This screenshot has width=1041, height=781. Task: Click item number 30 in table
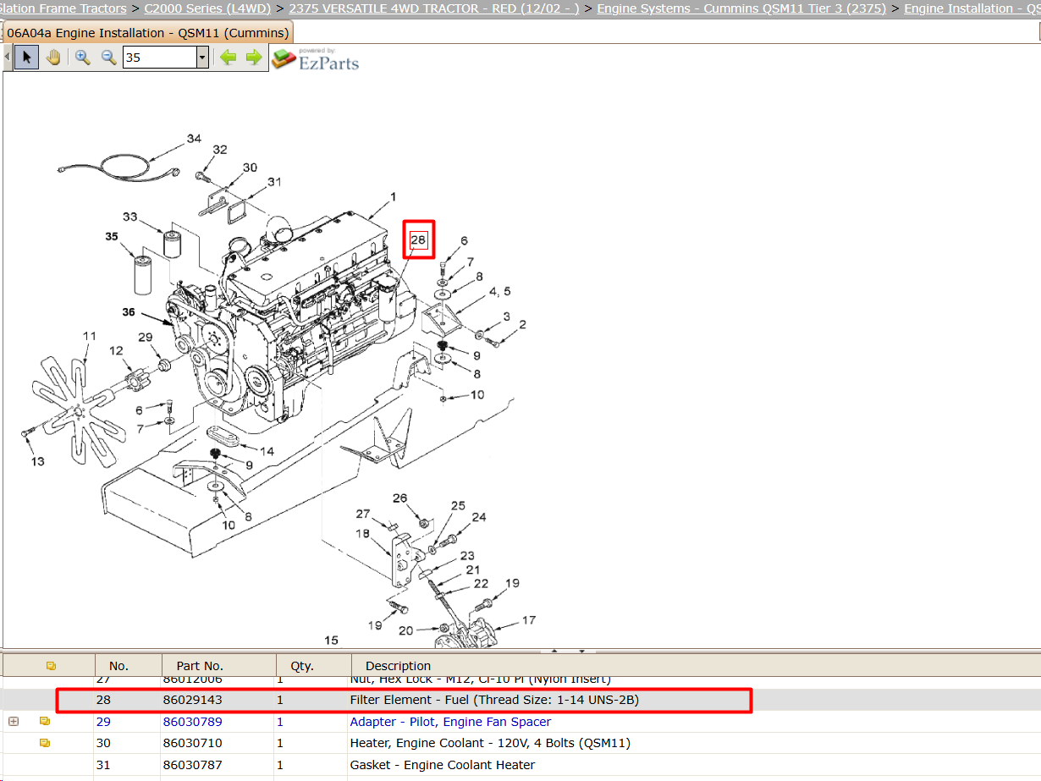[103, 744]
